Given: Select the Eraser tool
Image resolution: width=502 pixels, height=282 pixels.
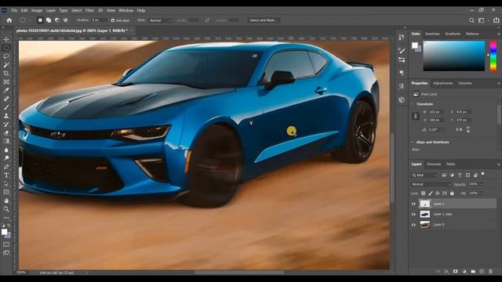Looking at the screenshot, I should point(6,132).
